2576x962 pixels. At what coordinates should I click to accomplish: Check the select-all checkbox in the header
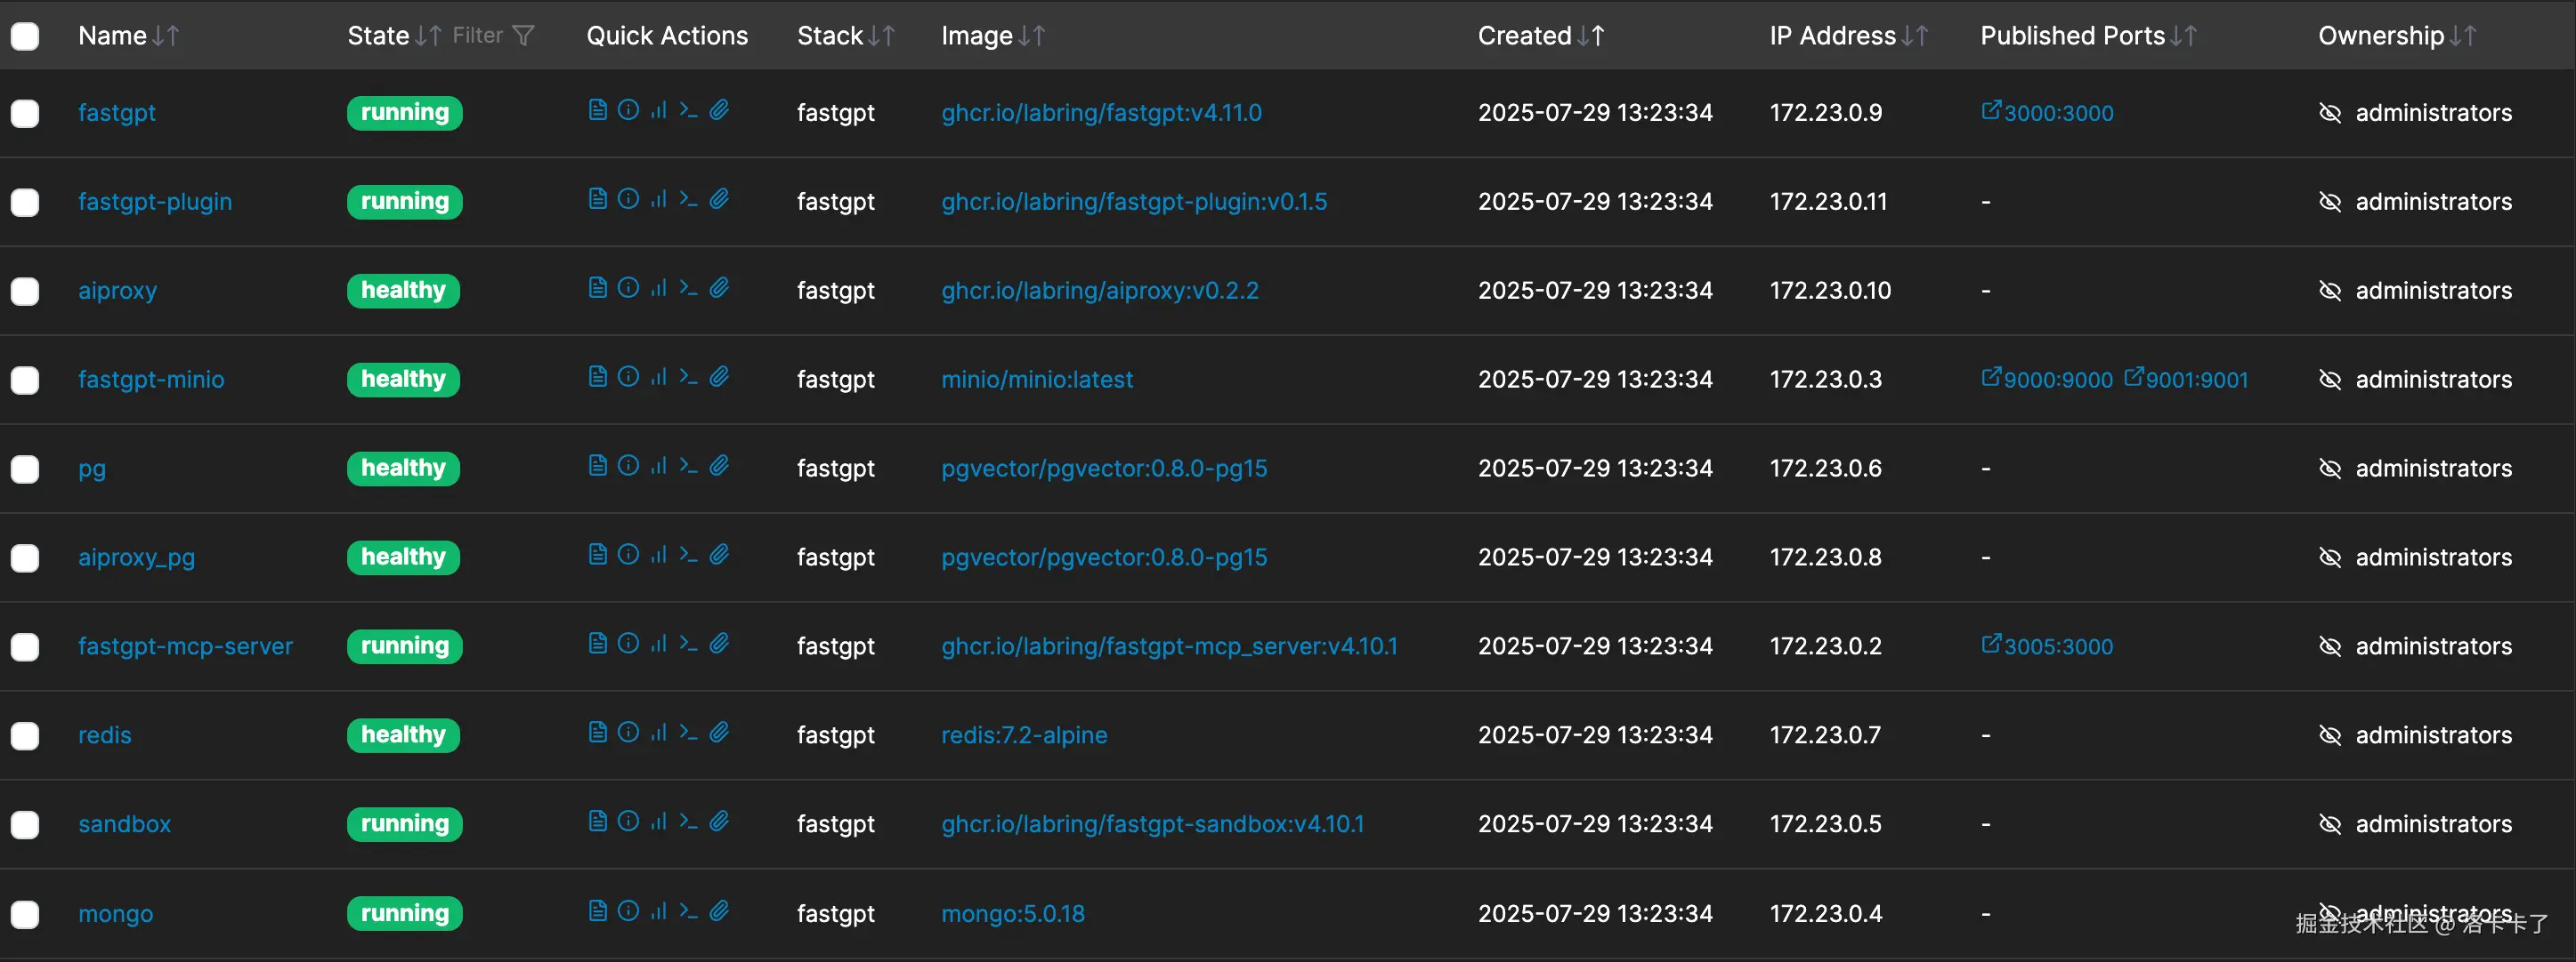coord(25,37)
